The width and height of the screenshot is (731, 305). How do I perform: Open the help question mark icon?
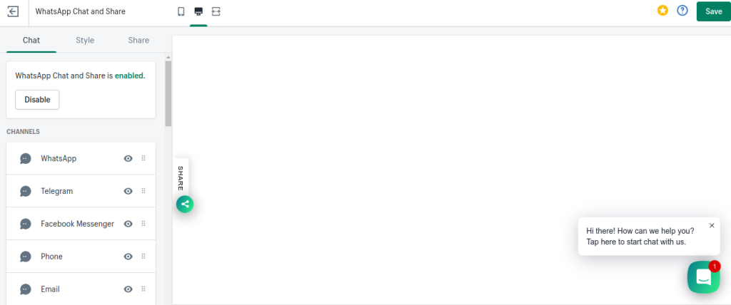pyautogui.click(x=682, y=11)
